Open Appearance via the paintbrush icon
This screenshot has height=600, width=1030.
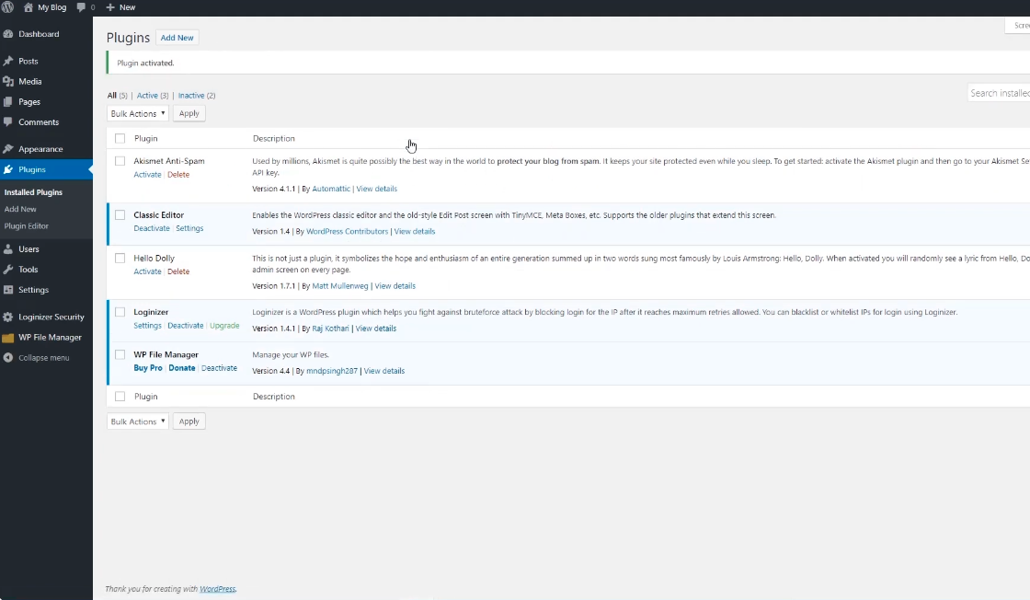tap(8, 149)
